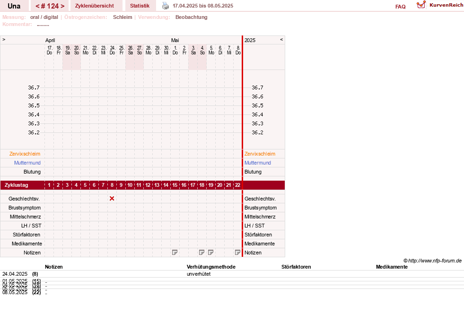Image resolution: width=464 pixels, height=323 pixels.
Task: Click the red X intercourse marker on day 8
Action: [112, 199]
